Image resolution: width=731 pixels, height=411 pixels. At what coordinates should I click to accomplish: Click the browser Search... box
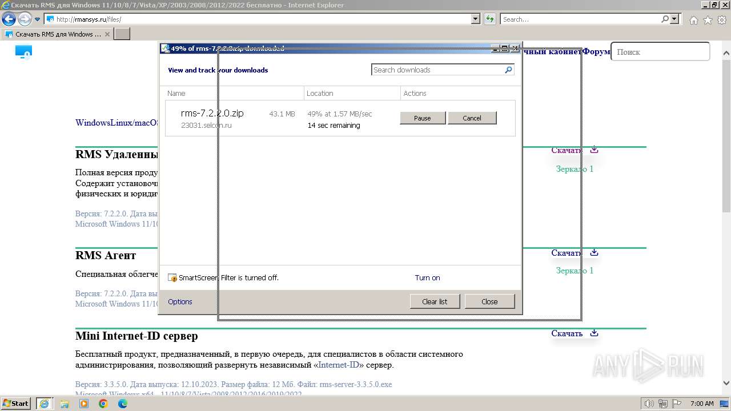click(580, 19)
